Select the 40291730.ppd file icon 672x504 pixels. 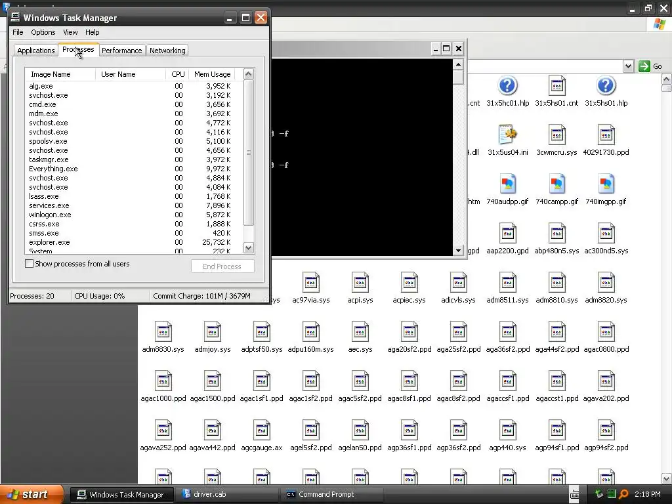click(606, 135)
